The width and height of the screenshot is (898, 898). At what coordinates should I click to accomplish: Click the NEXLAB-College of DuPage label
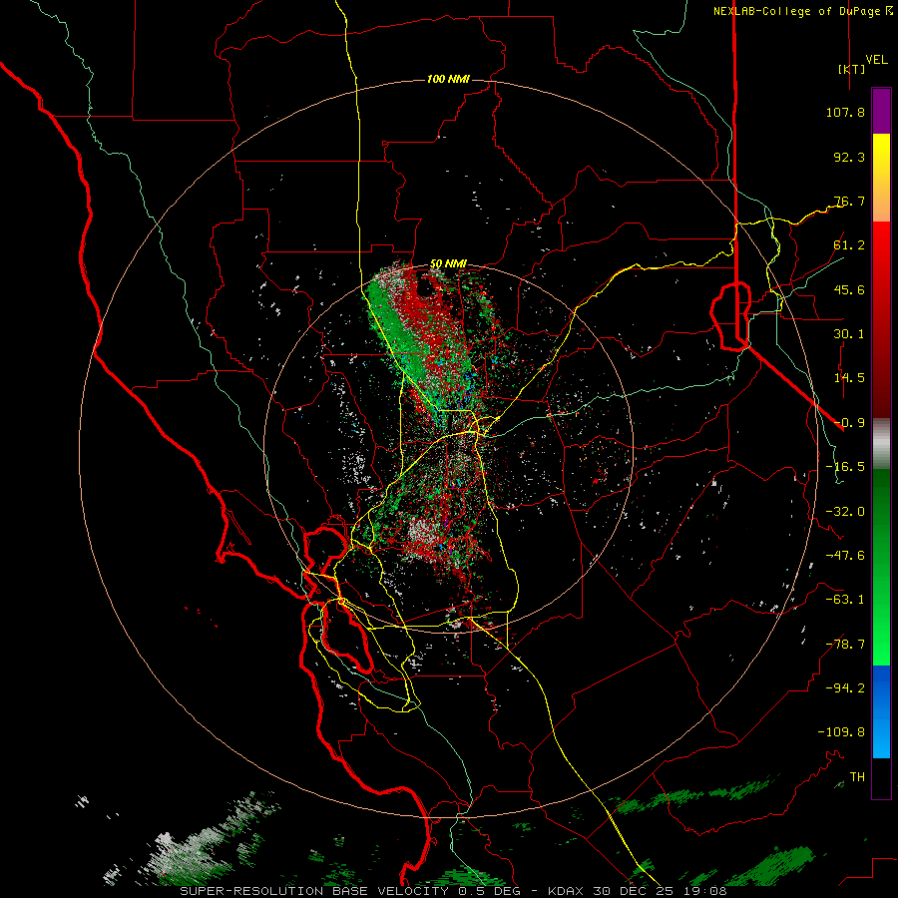[798, 11]
